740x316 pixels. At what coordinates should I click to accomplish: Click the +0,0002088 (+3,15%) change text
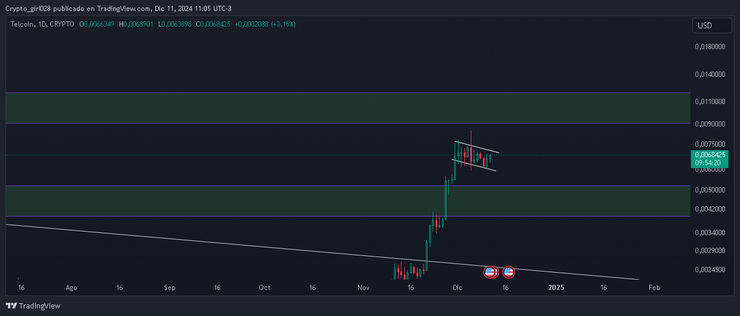point(265,24)
